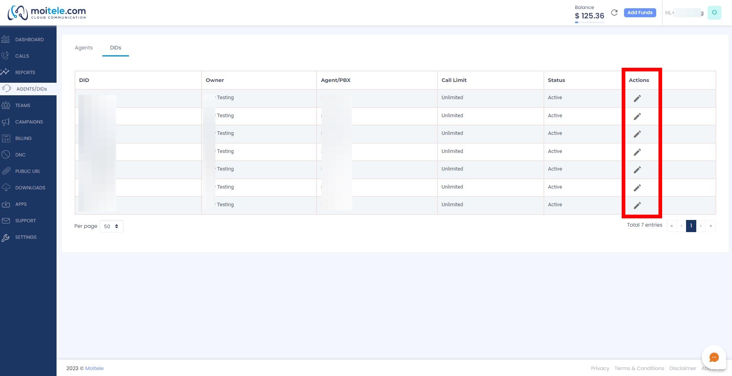Go to the next page with the chevron

[701, 226]
